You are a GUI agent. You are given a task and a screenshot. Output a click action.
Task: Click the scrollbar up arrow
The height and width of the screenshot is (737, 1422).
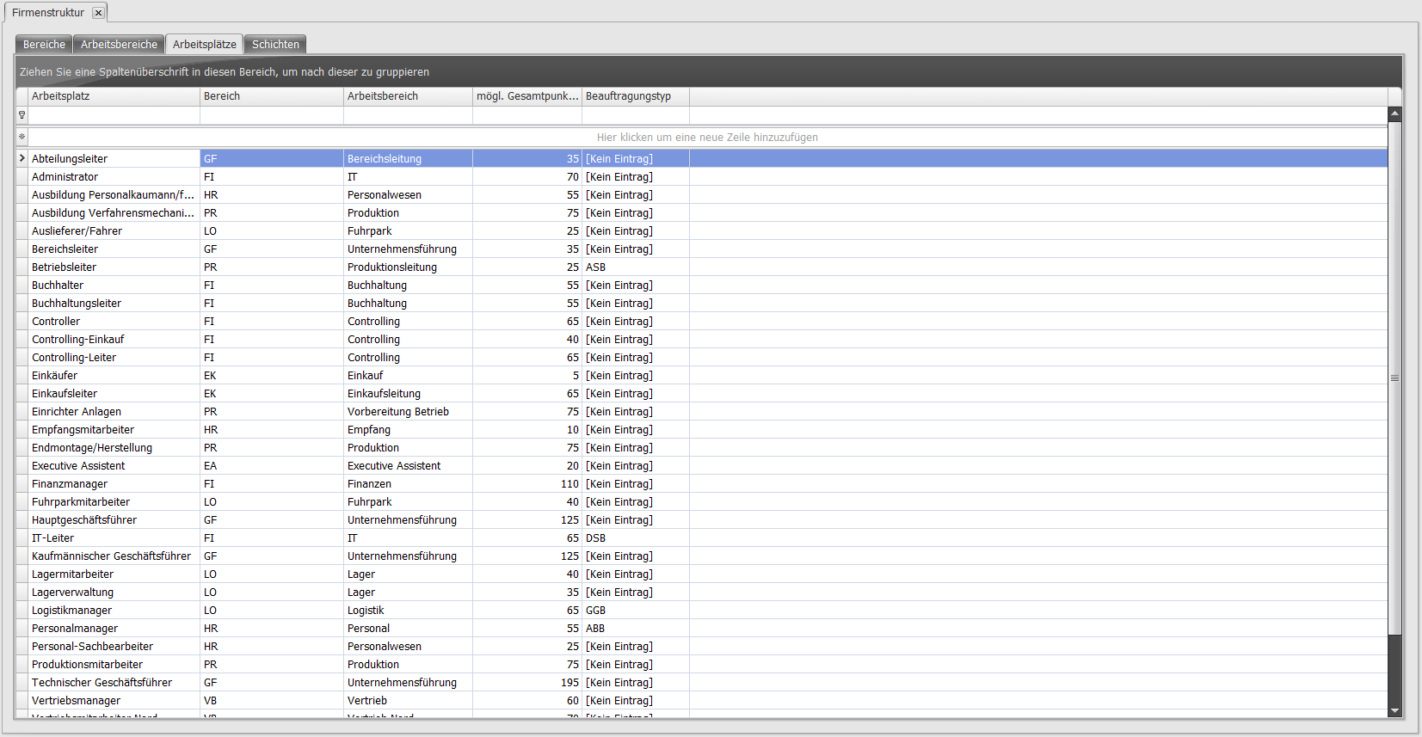[1394, 114]
